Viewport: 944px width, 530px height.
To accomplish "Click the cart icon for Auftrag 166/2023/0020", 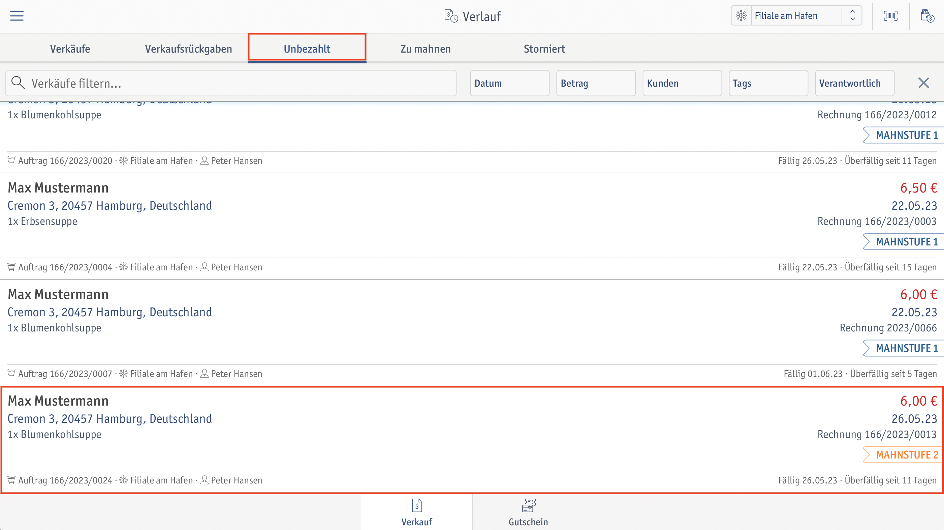I will (11, 160).
